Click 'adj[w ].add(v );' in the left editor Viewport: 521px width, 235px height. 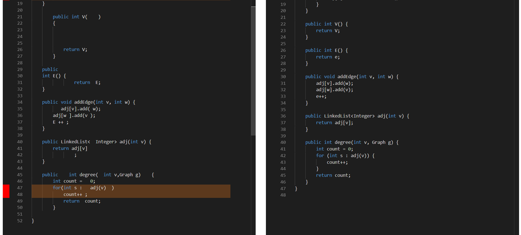(74, 116)
